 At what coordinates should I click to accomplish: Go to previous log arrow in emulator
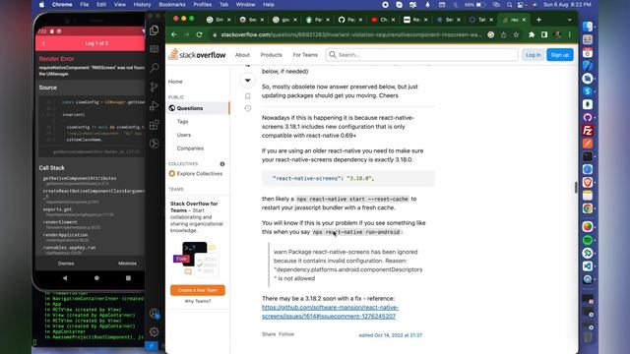[x=43, y=43]
